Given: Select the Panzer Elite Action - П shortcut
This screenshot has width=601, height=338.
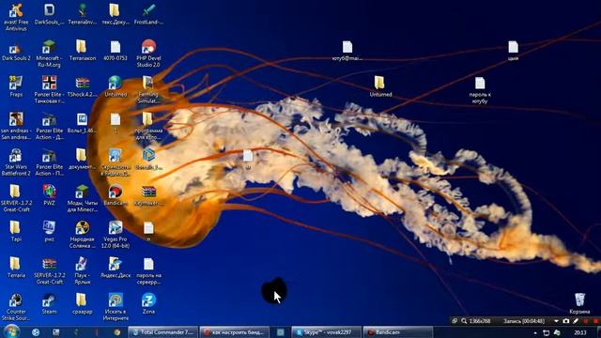Looking at the screenshot, I should pos(49,161).
